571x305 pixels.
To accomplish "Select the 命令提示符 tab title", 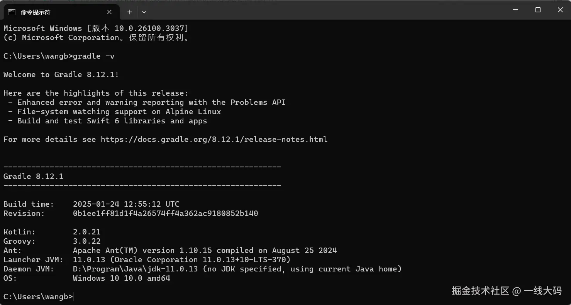I will click(36, 12).
